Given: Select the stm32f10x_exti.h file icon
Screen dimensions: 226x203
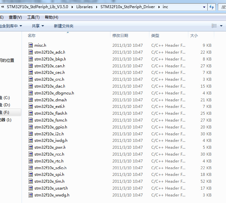Looking at the screenshot, I should 30,106.
